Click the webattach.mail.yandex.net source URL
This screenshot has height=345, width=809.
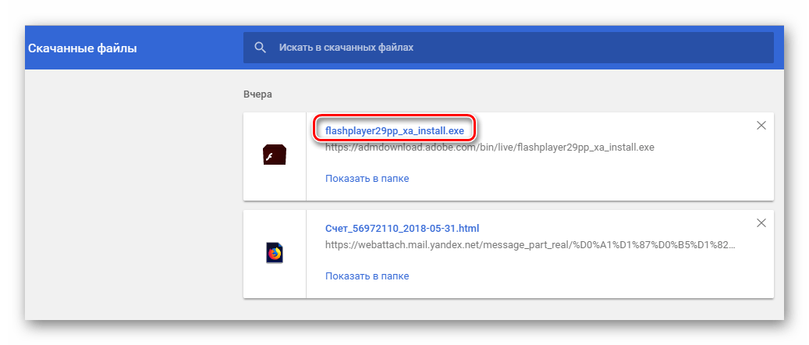pyautogui.click(x=530, y=244)
